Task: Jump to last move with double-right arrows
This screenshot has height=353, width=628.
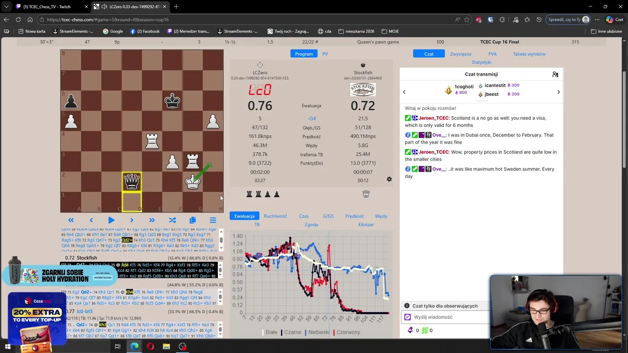Action: (x=152, y=221)
